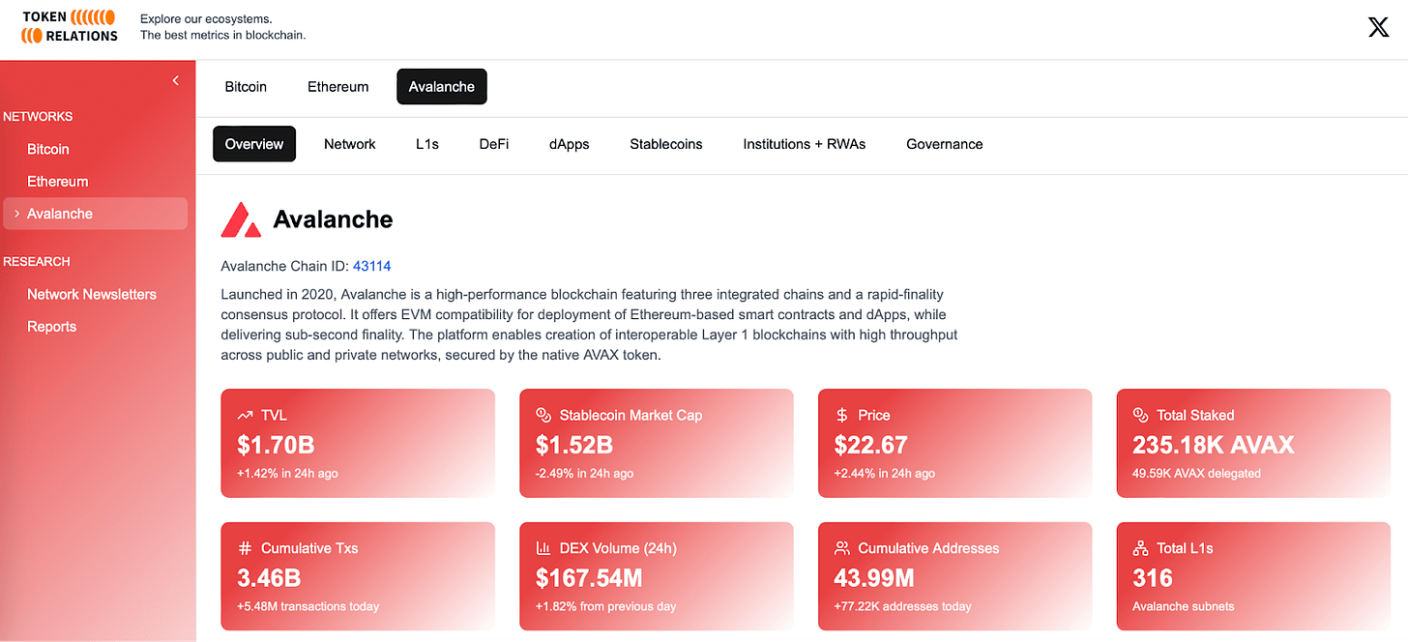Open the DeFi sub-tab
This screenshot has width=1408, height=642.
[494, 144]
